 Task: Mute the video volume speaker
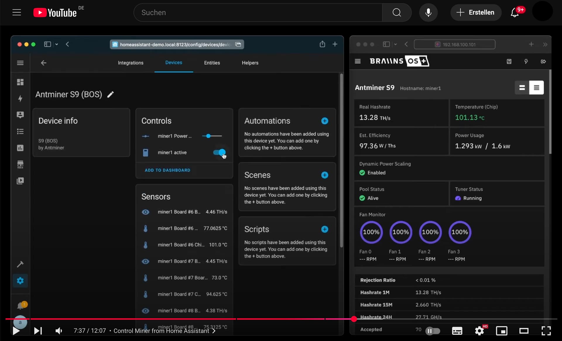(59, 331)
